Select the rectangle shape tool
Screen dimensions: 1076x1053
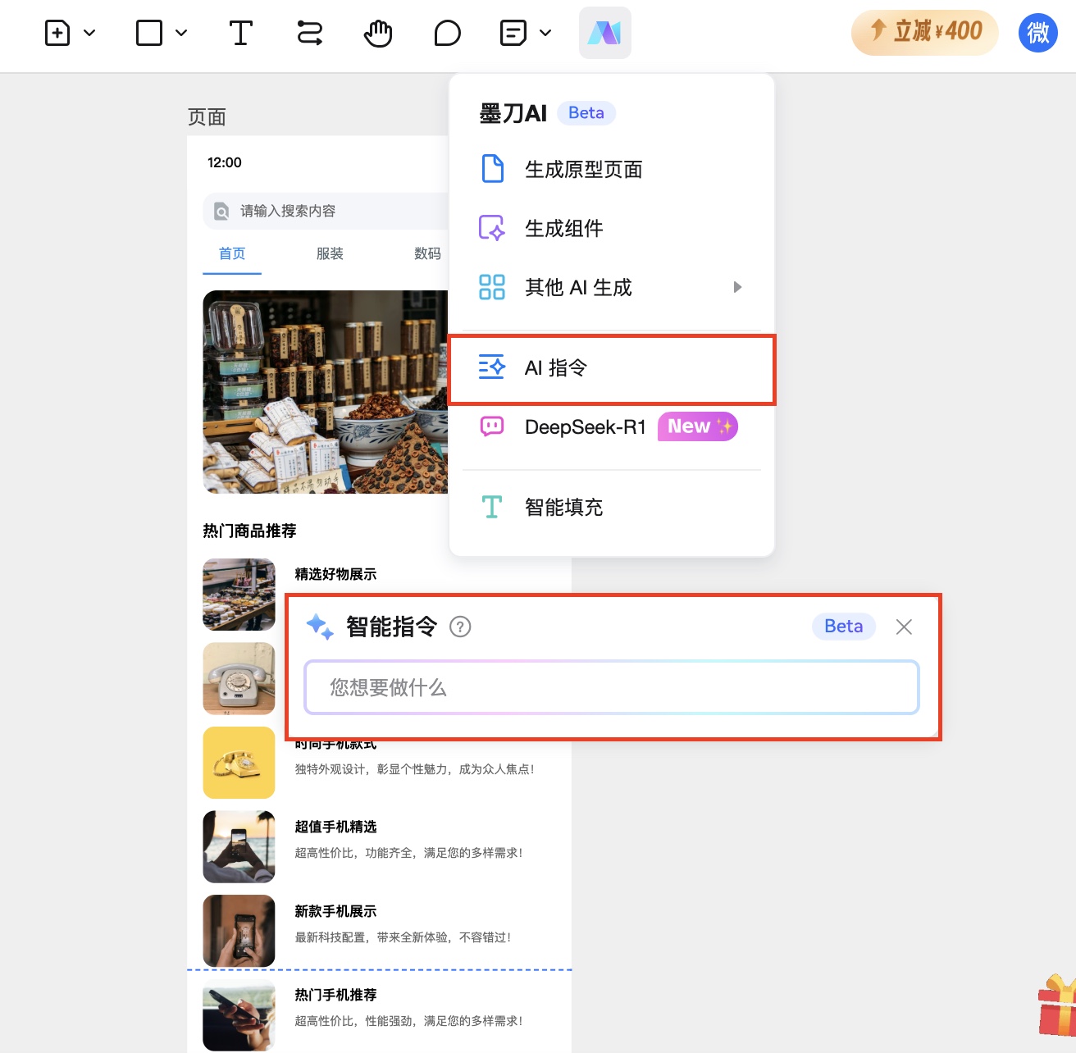(149, 33)
